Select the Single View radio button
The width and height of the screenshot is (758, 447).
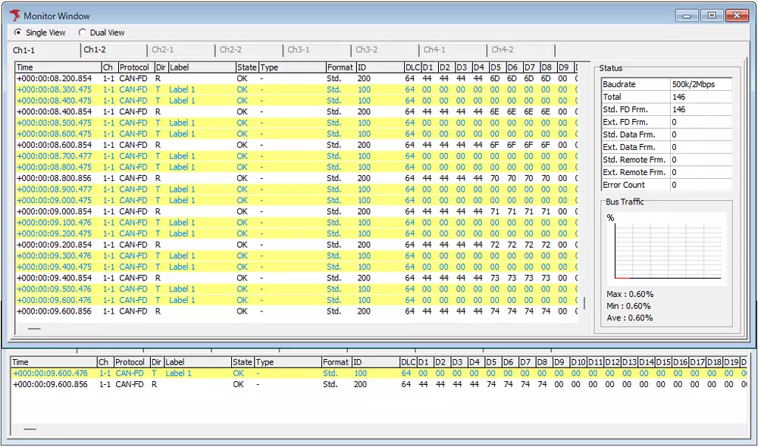pos(17,33)
